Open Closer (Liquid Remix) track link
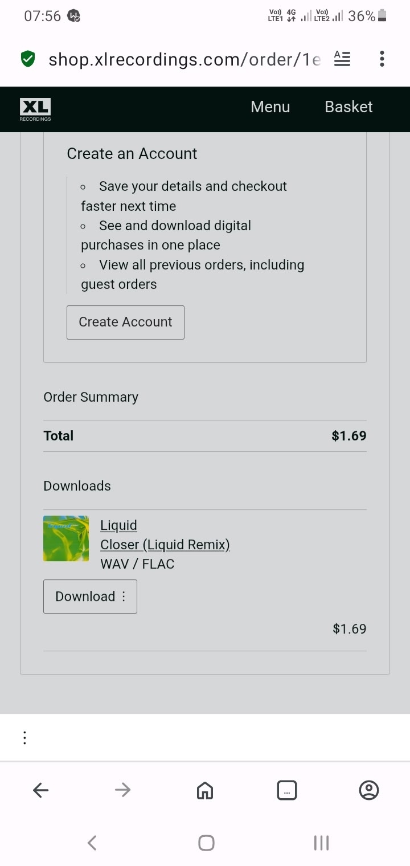Screen dimensions: 410x866 point(165,544)
